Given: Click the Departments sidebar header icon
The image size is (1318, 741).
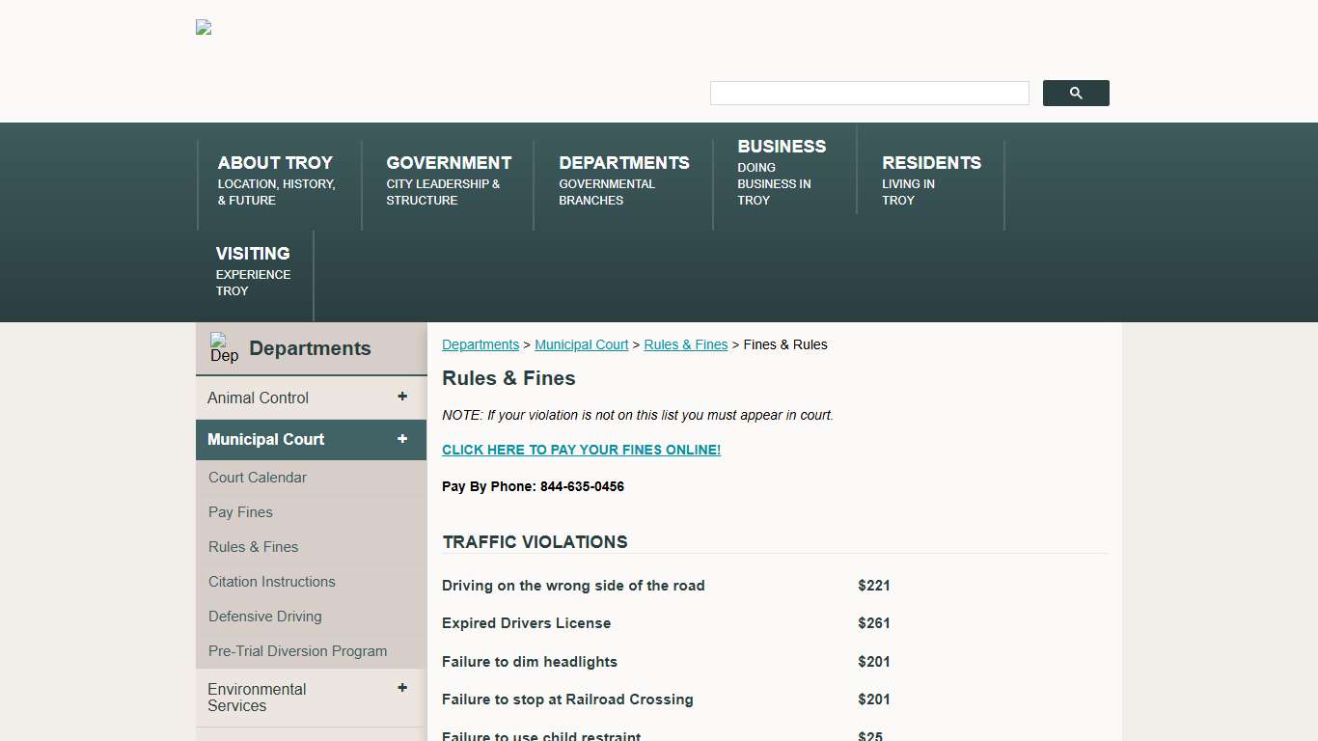Looking at the screenshot, I should [x=224, y=348].
